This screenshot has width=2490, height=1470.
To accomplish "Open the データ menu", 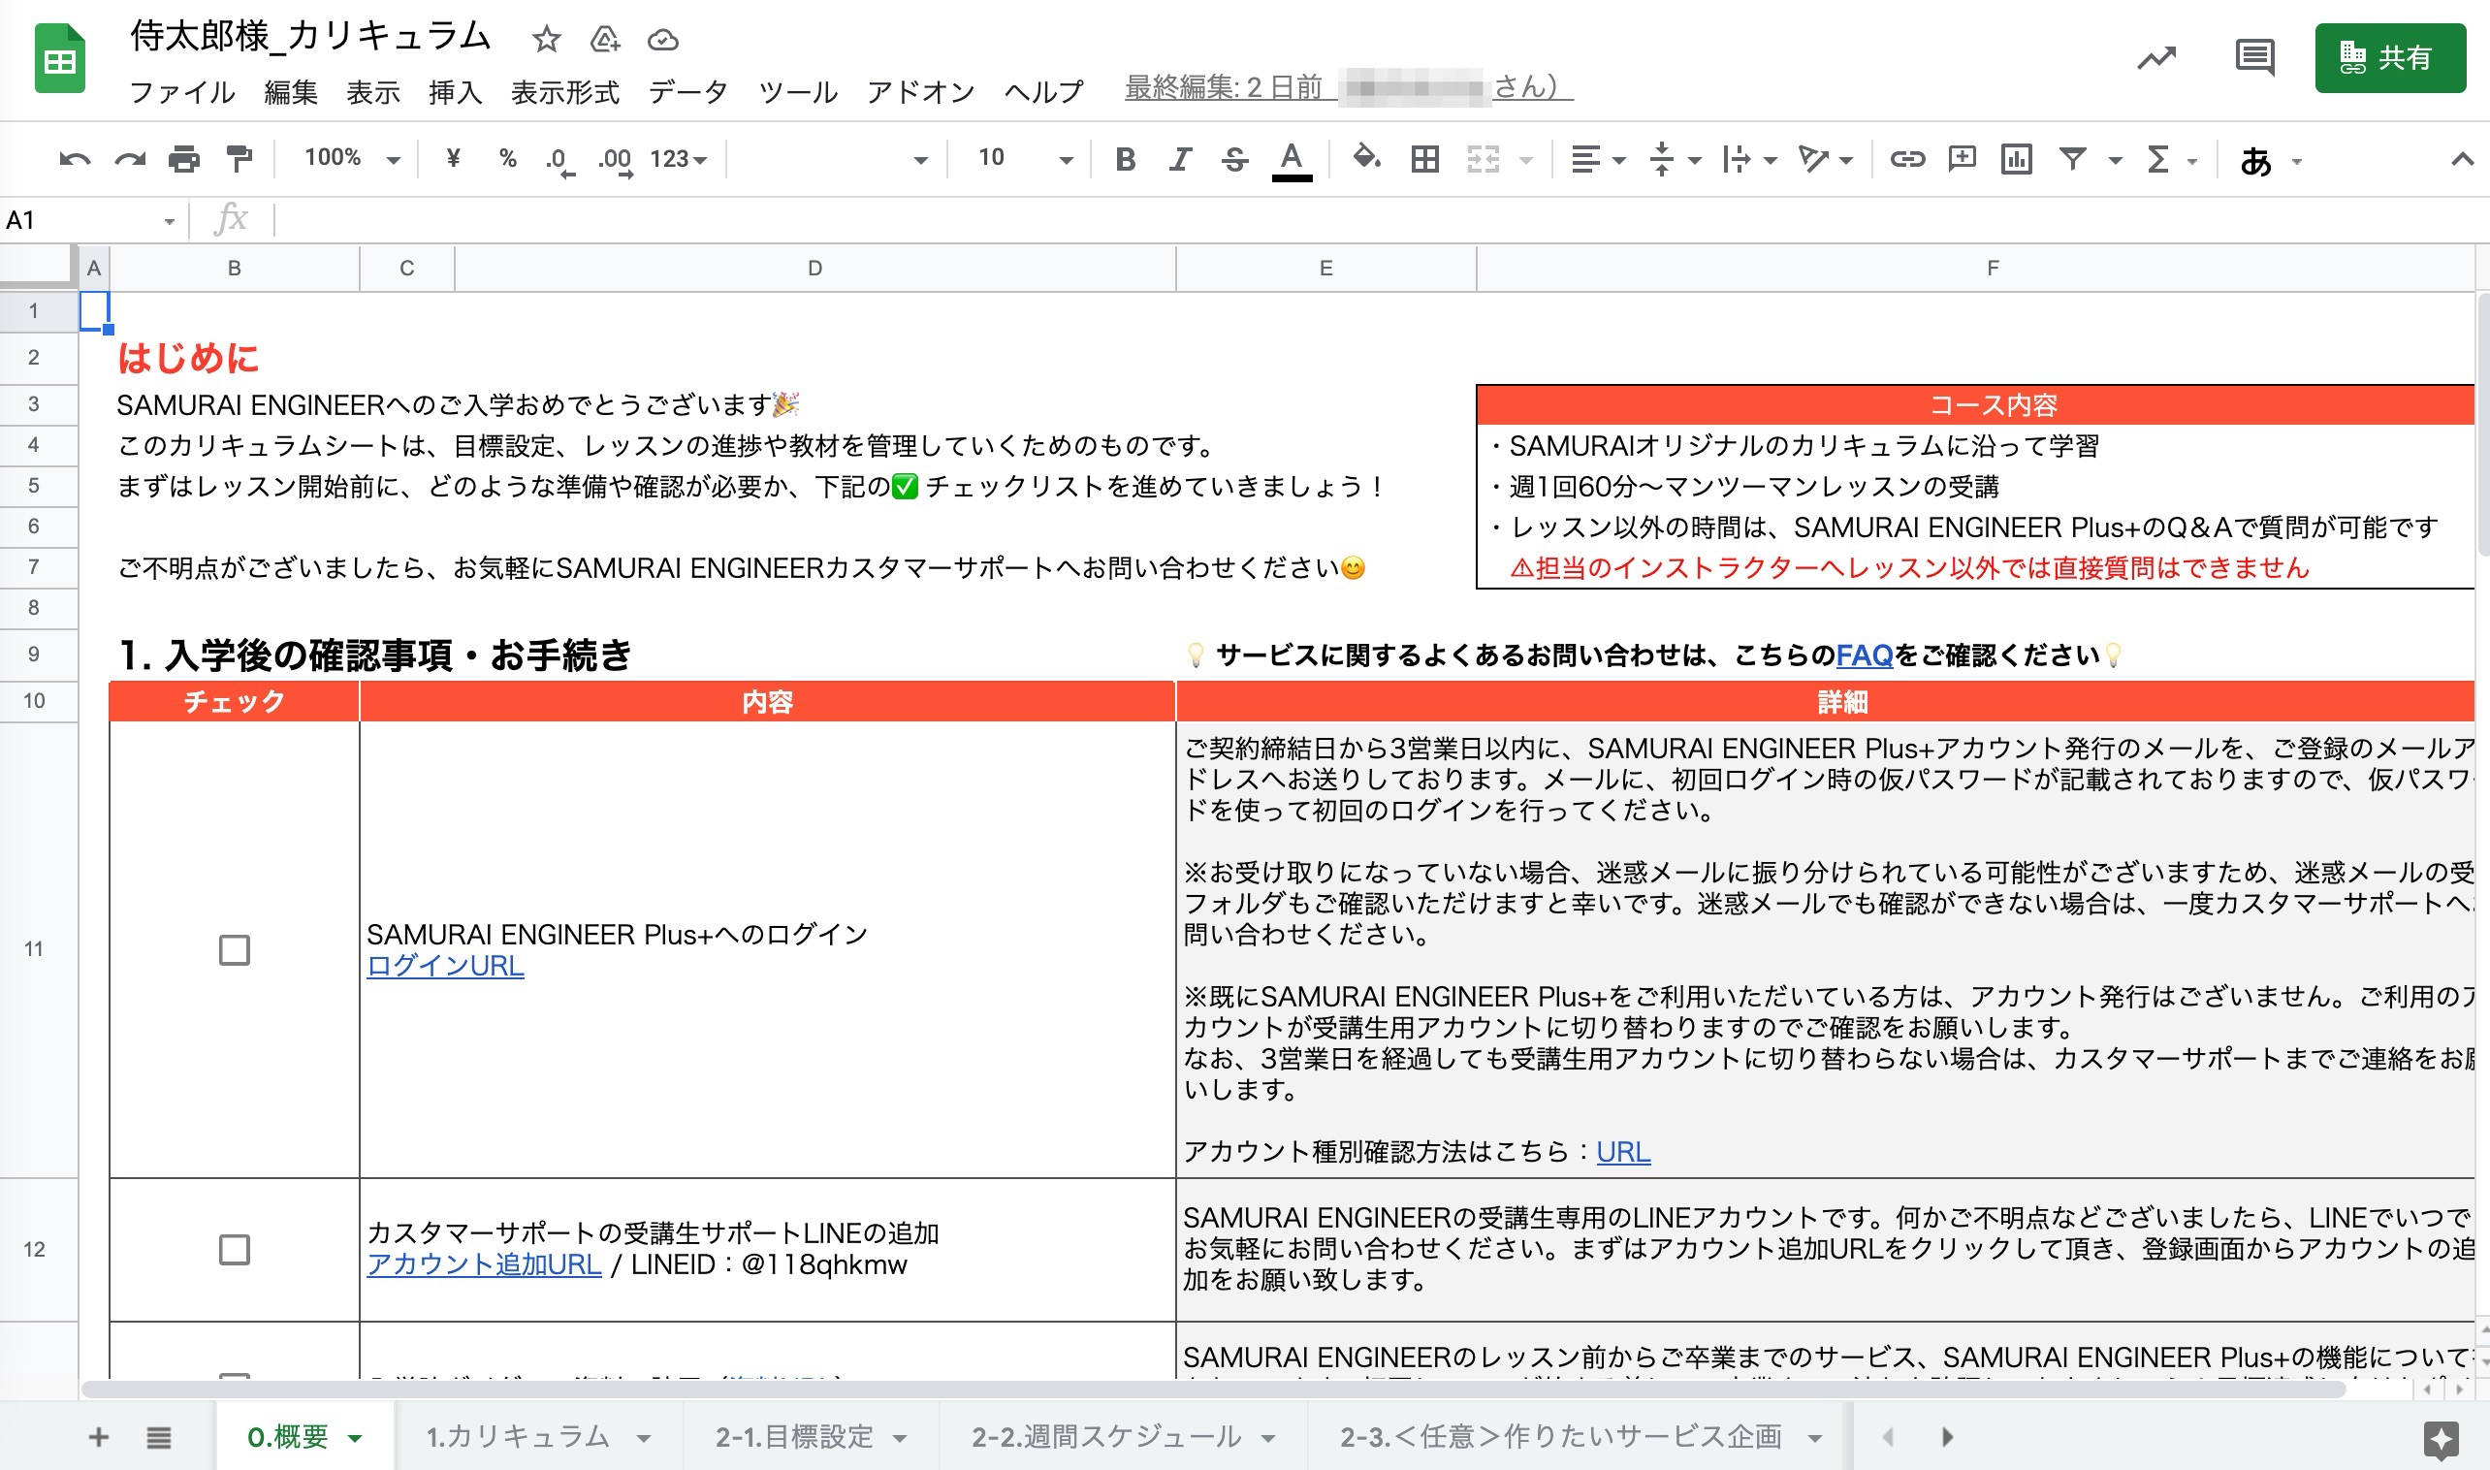I will 687,92.
